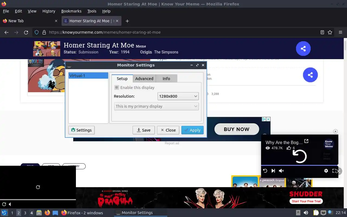Viewport: 347px width, 217px height.
Task: Click the Apply button in Monitor Settings
Action: point(192,130)
